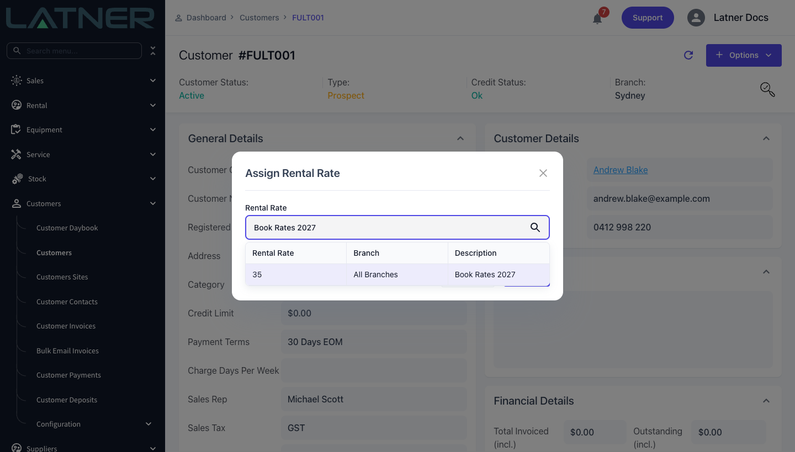Open Customer Invoices menu item
795x452 pixels.
tap(66, 326)
